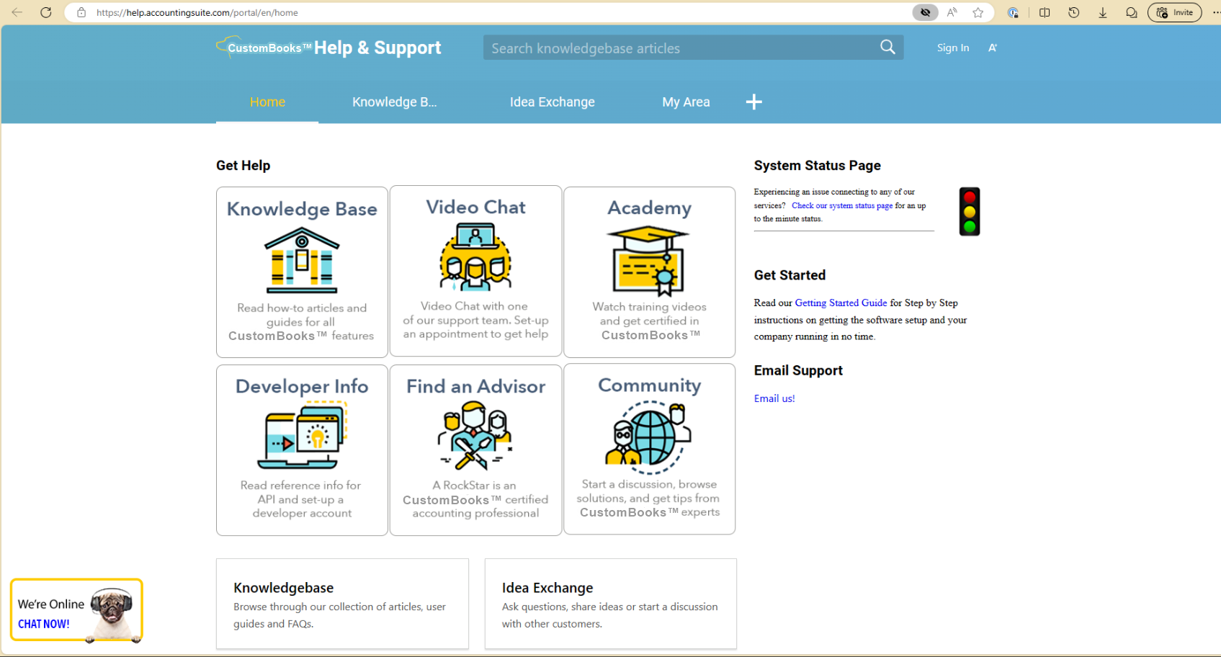Click the Invite button
This screenshot has width=1221, height=657.
[x=1175, y=12]
